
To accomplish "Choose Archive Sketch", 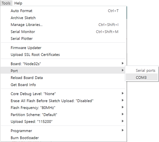I will point(64,18).
